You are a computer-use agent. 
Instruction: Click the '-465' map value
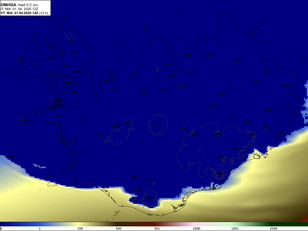coord(148,181)
